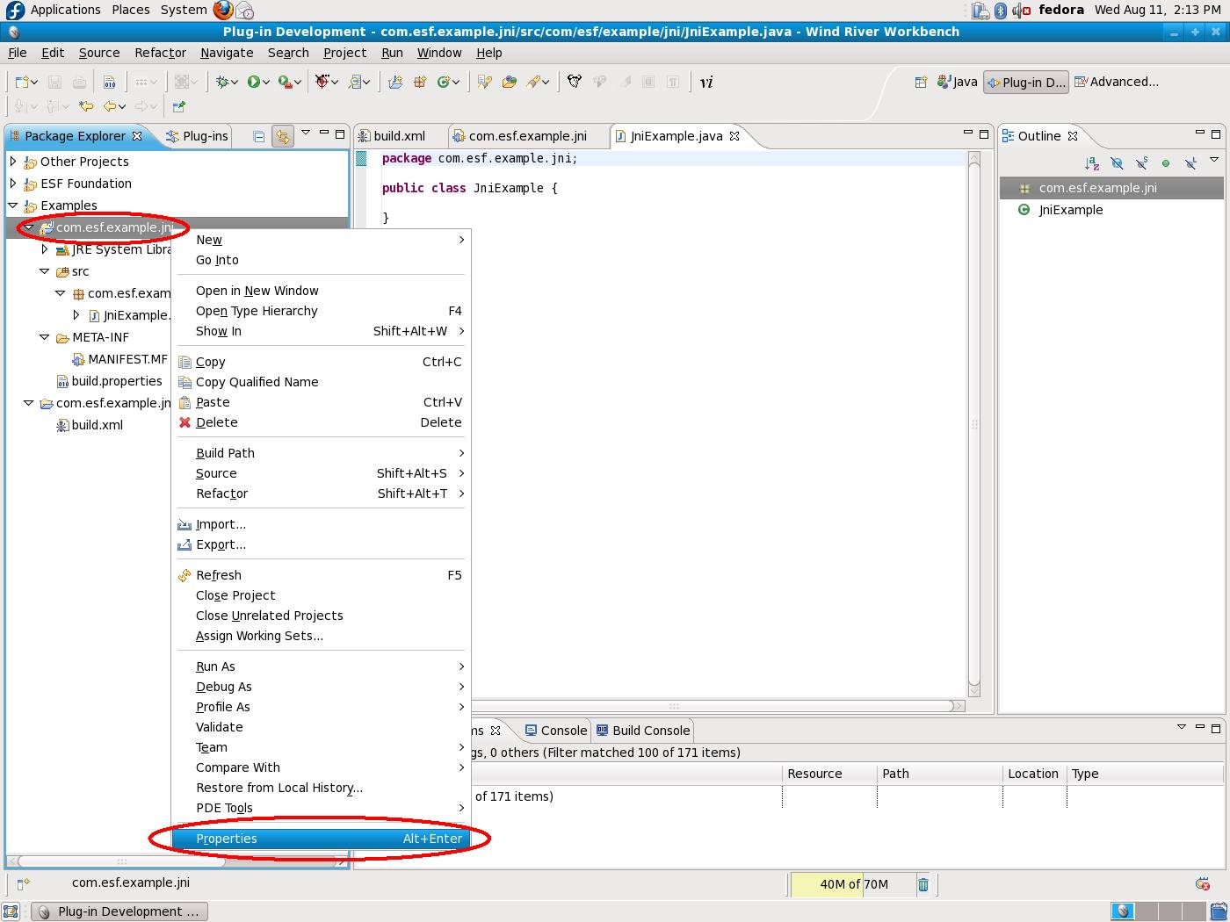Close the Outline view tab
The width and height of the screenshot is (1230, 922).
pyautogui.click(x=1073, y=136)
